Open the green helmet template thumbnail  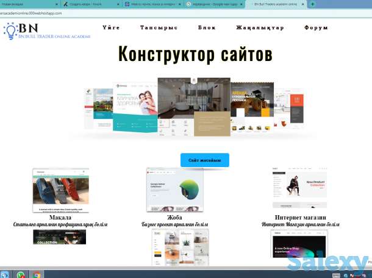175,190
